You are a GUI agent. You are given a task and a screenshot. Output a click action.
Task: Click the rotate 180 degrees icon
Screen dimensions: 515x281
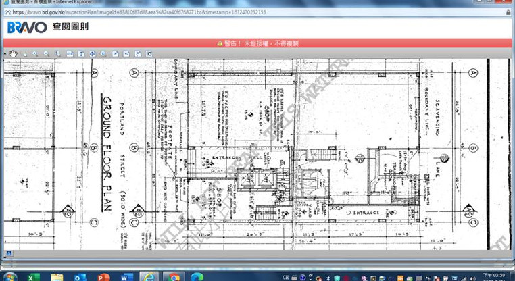[138, 54]
